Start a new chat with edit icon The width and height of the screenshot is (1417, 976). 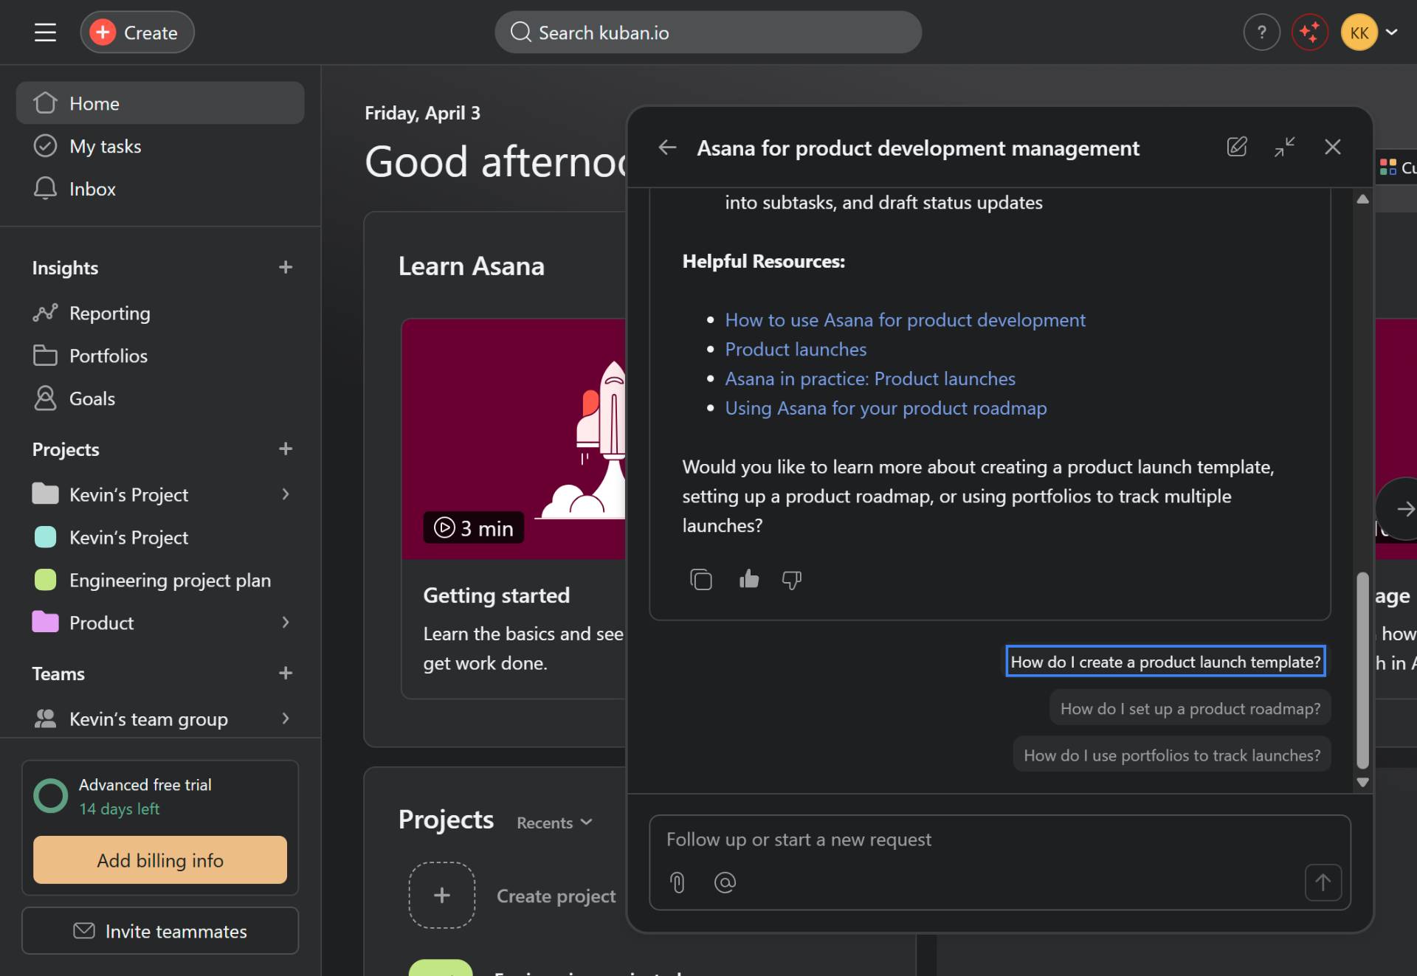tap(1237, 148)
